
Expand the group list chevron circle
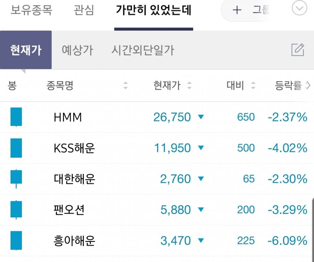pos(299,8)
